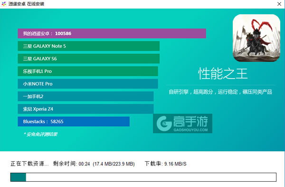This screenshot has width=285, height=187.
Task: Click the 安兔兔评测结果 footnote
Action: [x=40, y=134]
